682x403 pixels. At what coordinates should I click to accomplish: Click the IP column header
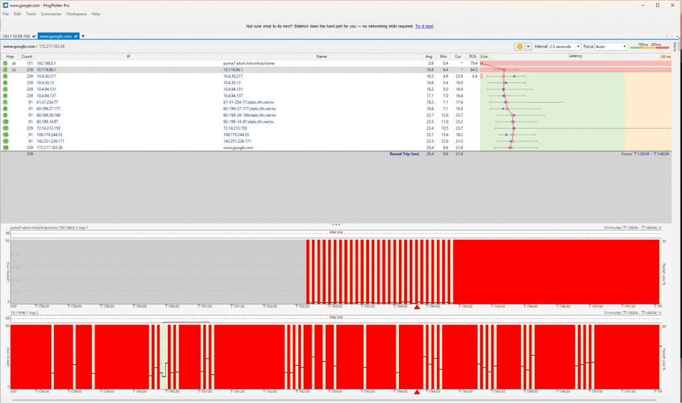click(x=129, y=57)
